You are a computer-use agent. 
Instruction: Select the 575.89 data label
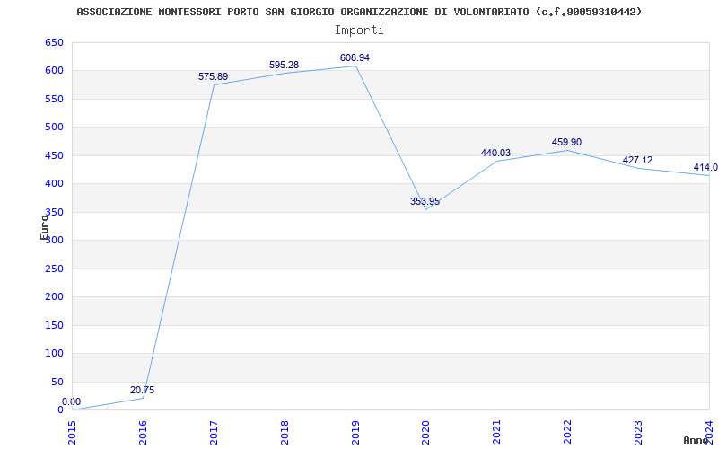pyautogui.click(x=213, y=76)
